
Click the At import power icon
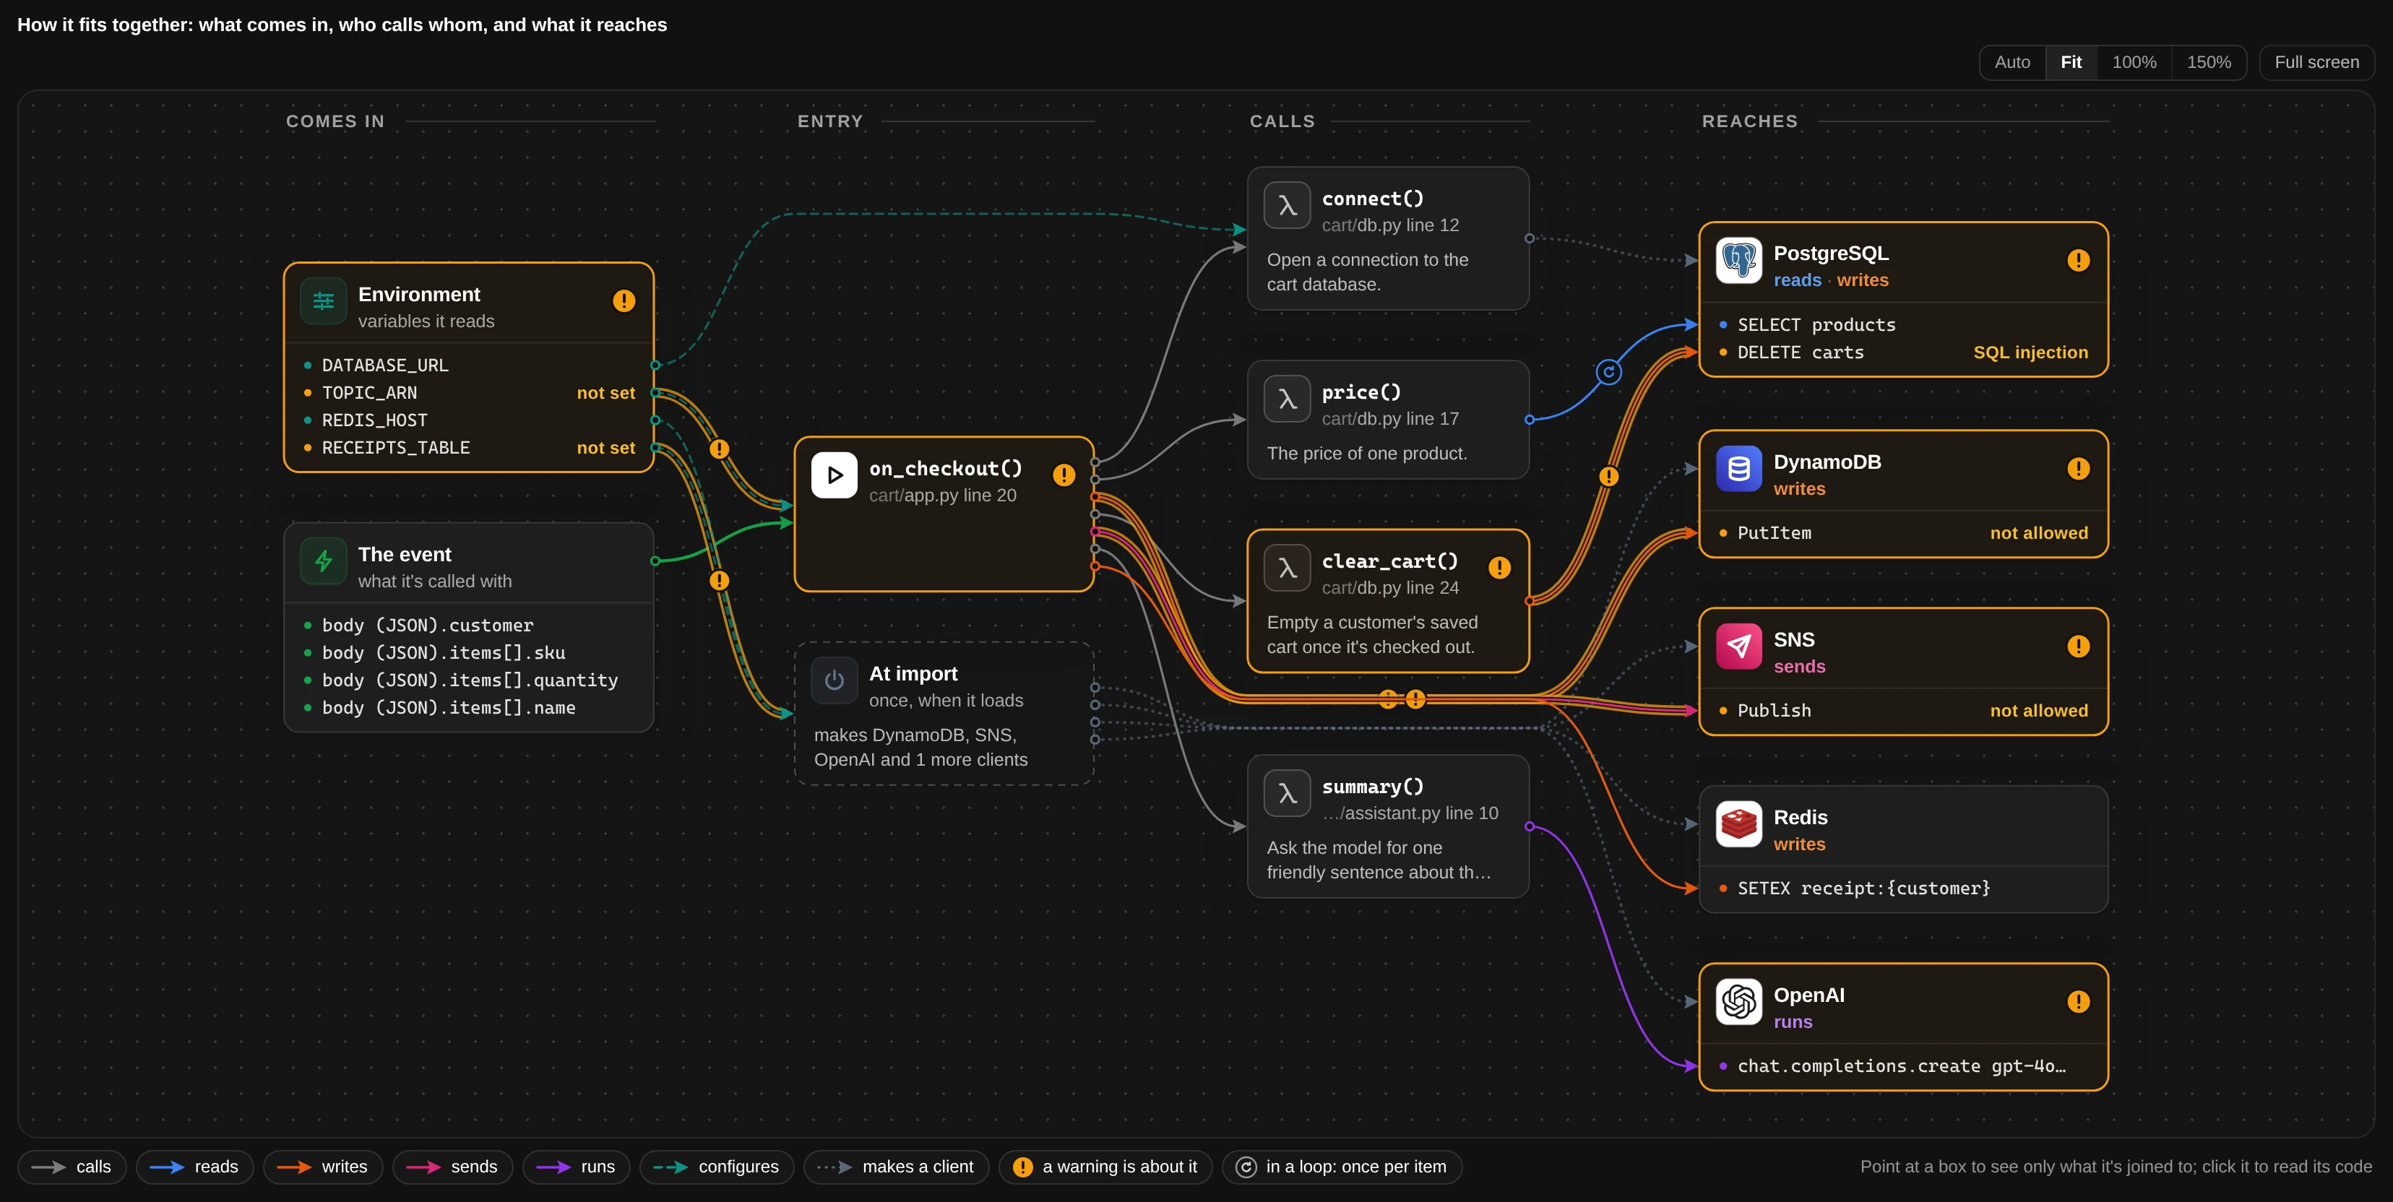pyautogui.click(x=835, y=680)
